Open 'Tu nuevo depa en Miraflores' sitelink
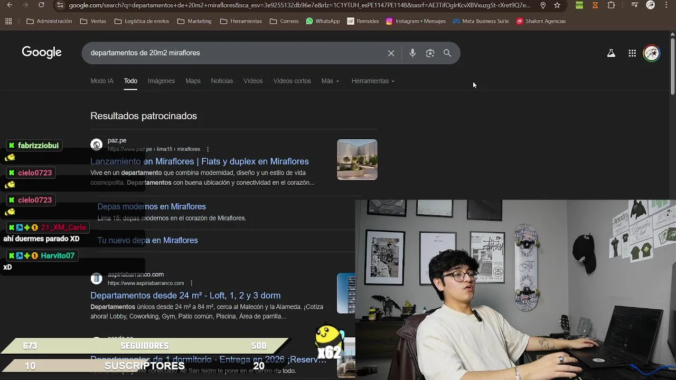The image size is (676, 380). pos(147,240)
